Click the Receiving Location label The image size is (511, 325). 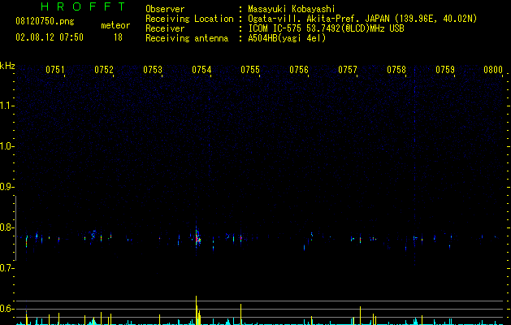[x=189, y=19]
